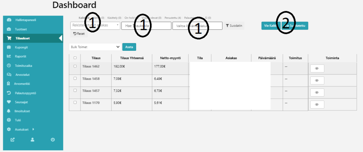The height and width of the screenshot is (152, 363).
Task: Click the Reset button
Action: [79, 34]
